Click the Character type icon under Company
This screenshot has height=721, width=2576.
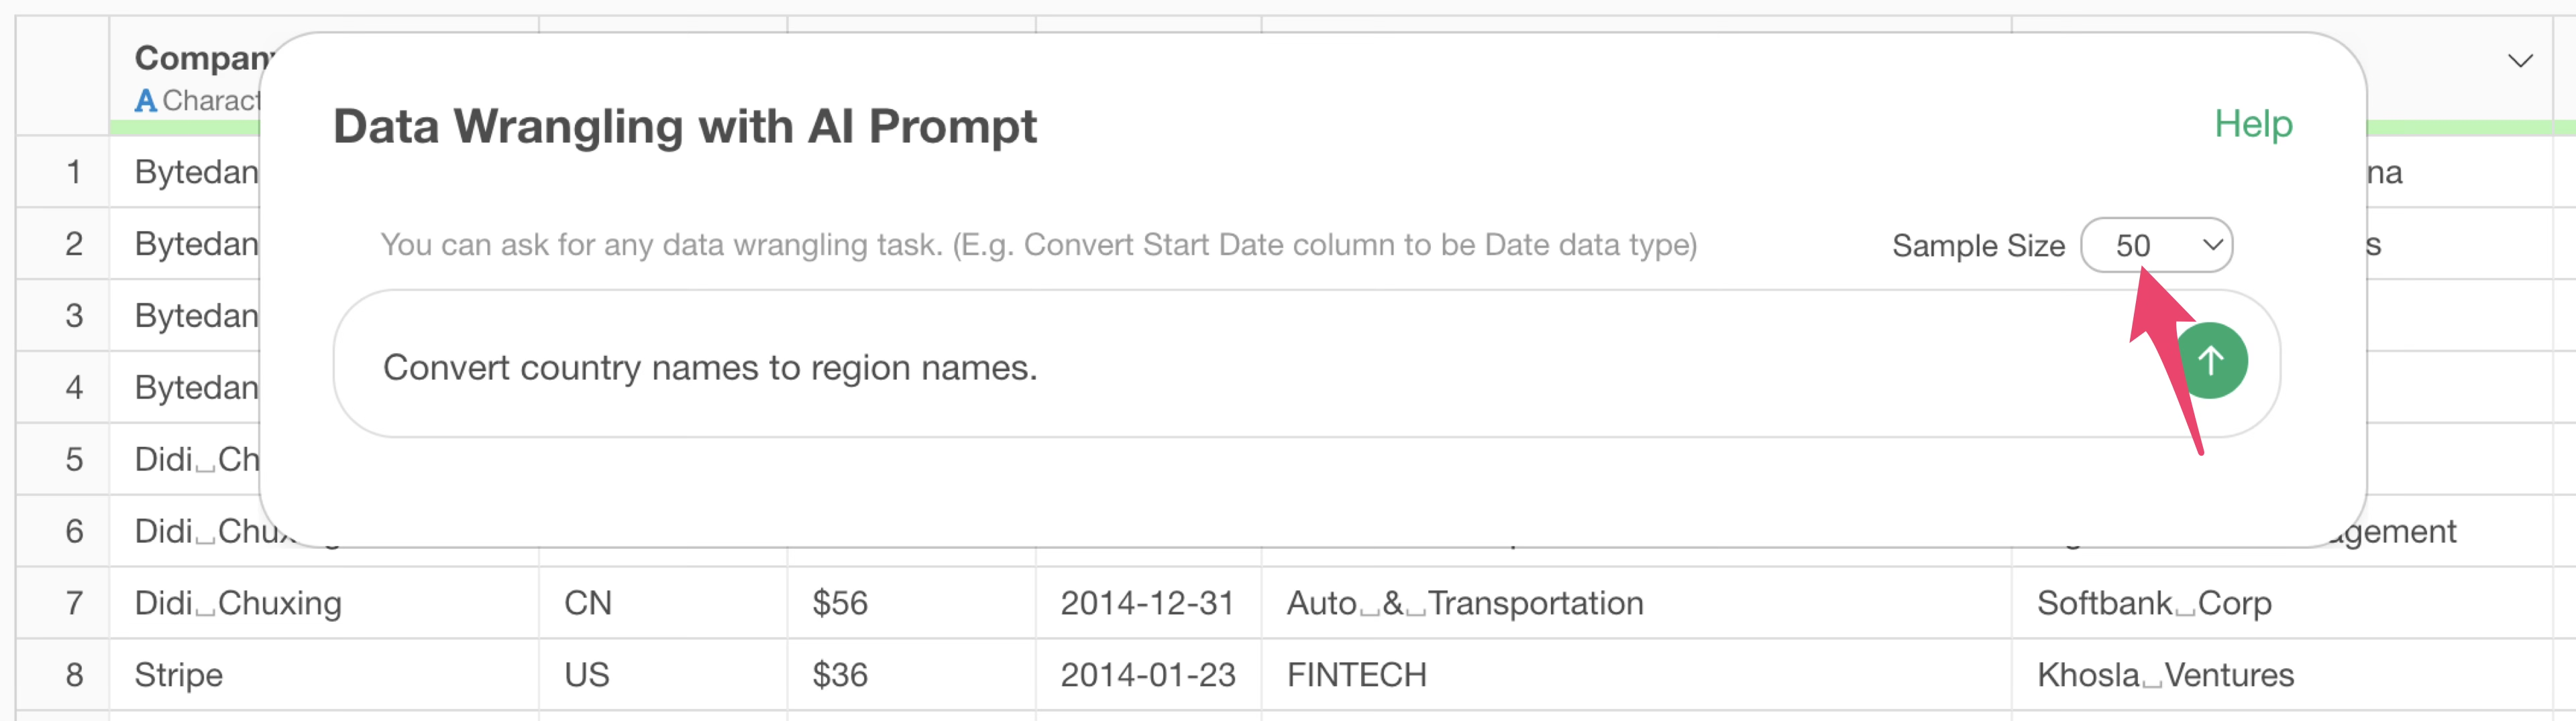[146, 101]
